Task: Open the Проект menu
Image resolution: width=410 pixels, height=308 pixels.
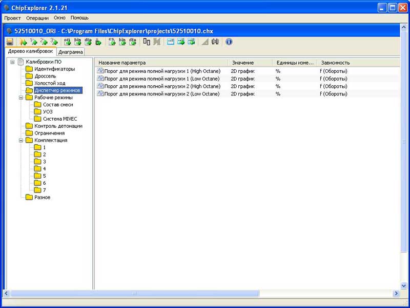Action: pyautogui.click(x=13, y=18)
